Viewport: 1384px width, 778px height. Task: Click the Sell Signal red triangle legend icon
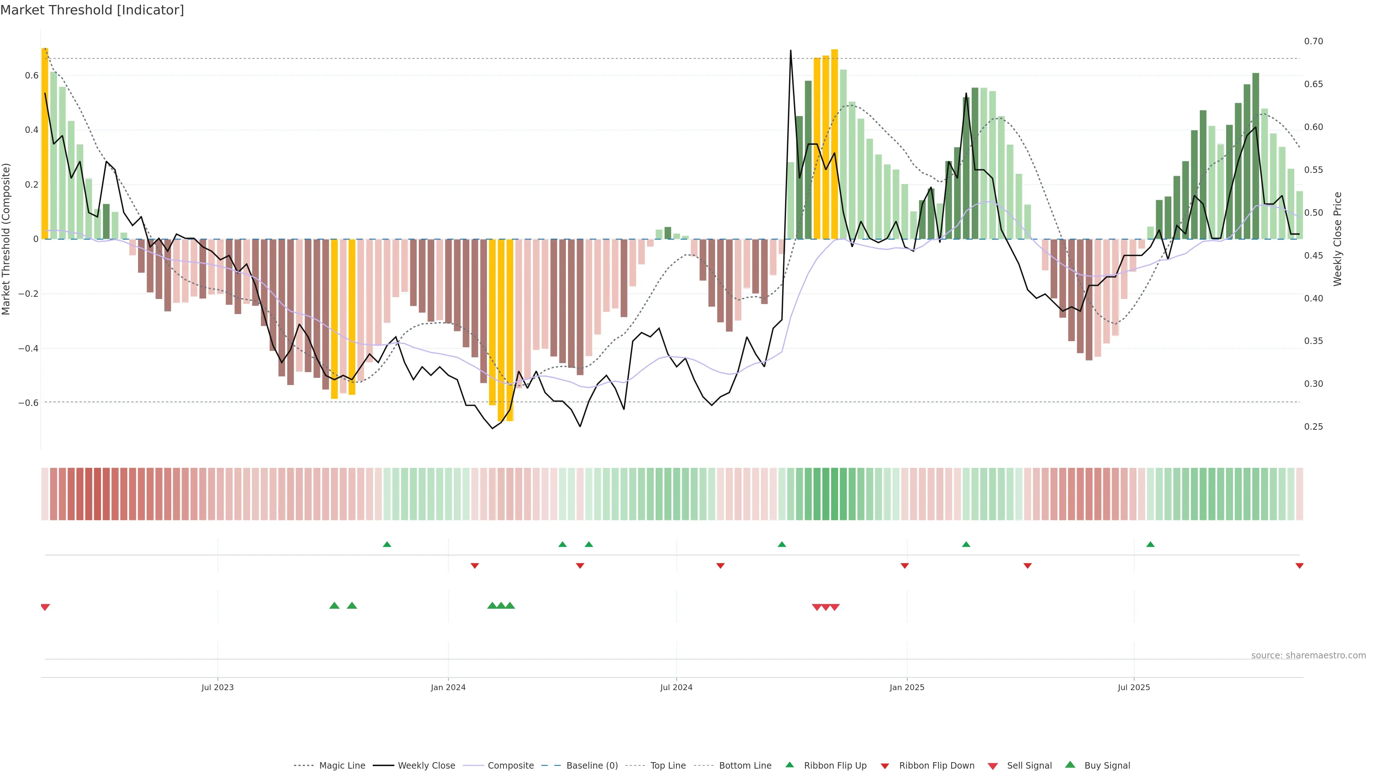click(992, 766)
